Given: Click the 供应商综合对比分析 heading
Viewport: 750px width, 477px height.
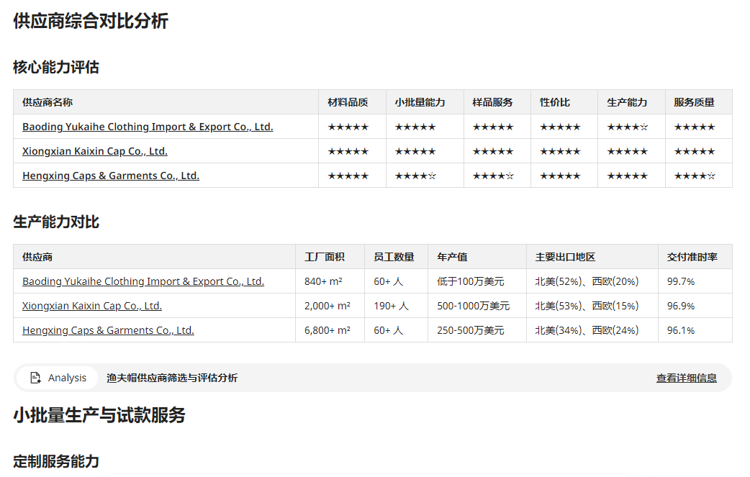Looking at the screenshot, I should click(91, 21).
